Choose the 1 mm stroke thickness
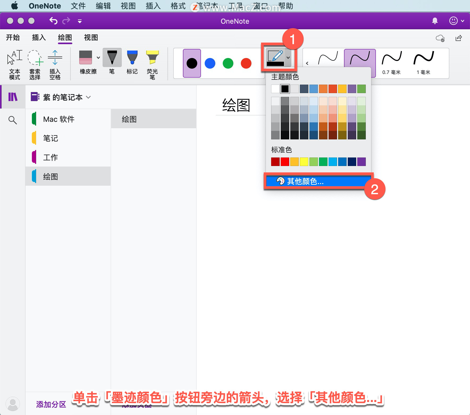The width and height of the screenshot is (470, 415). click(x=423, y=63)
